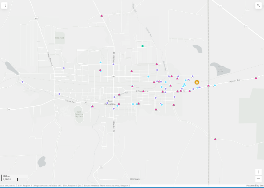This screenshot has height=188, width=264.
Task: Click the purple marker at the far left
Action: click(x=22, y=82)
